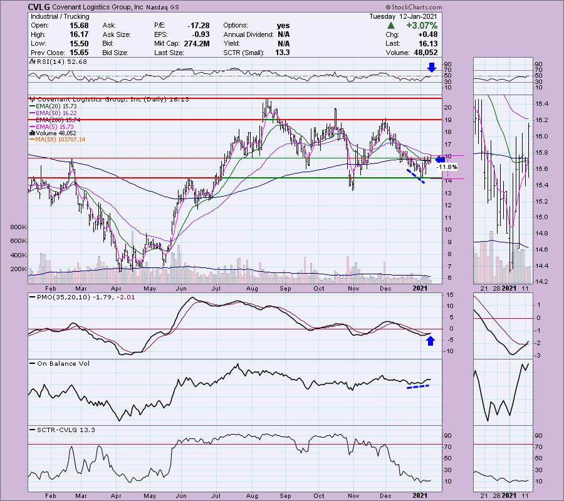Click the 800K volume axis label
The height and width of the screenshot is (501, 564).
pos(19,227)
